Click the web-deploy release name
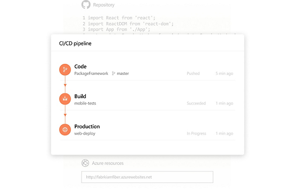The image size is (295, 192). [x=85, y=133]
